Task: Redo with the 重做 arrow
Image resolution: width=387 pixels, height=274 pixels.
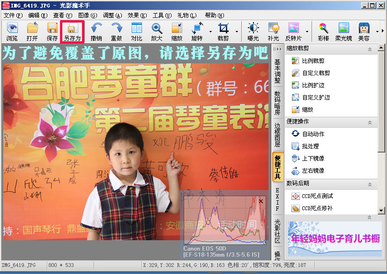Action: point(116,31)
